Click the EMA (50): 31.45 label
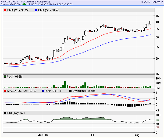 49,10
